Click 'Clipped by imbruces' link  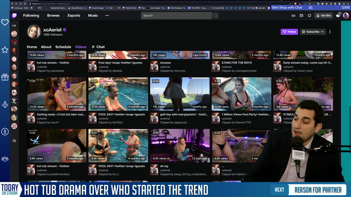click(x=173, y=71)
